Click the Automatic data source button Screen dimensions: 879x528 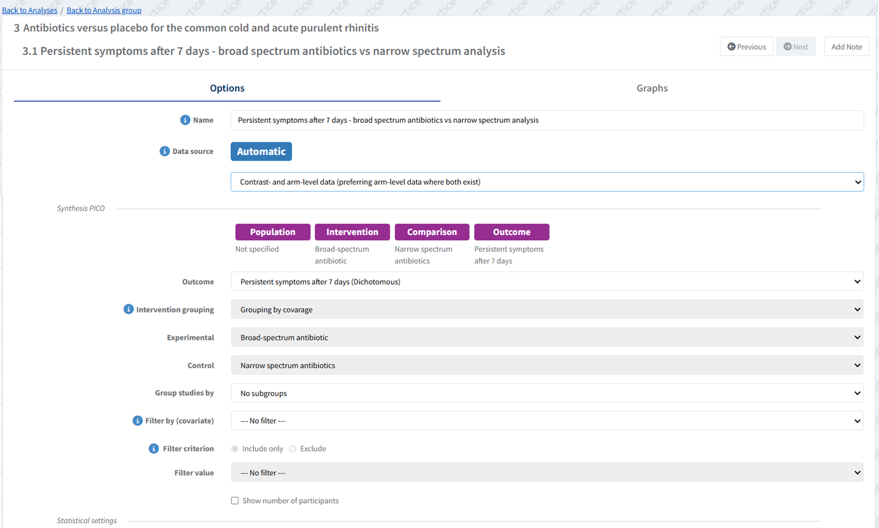click(261, 151)
